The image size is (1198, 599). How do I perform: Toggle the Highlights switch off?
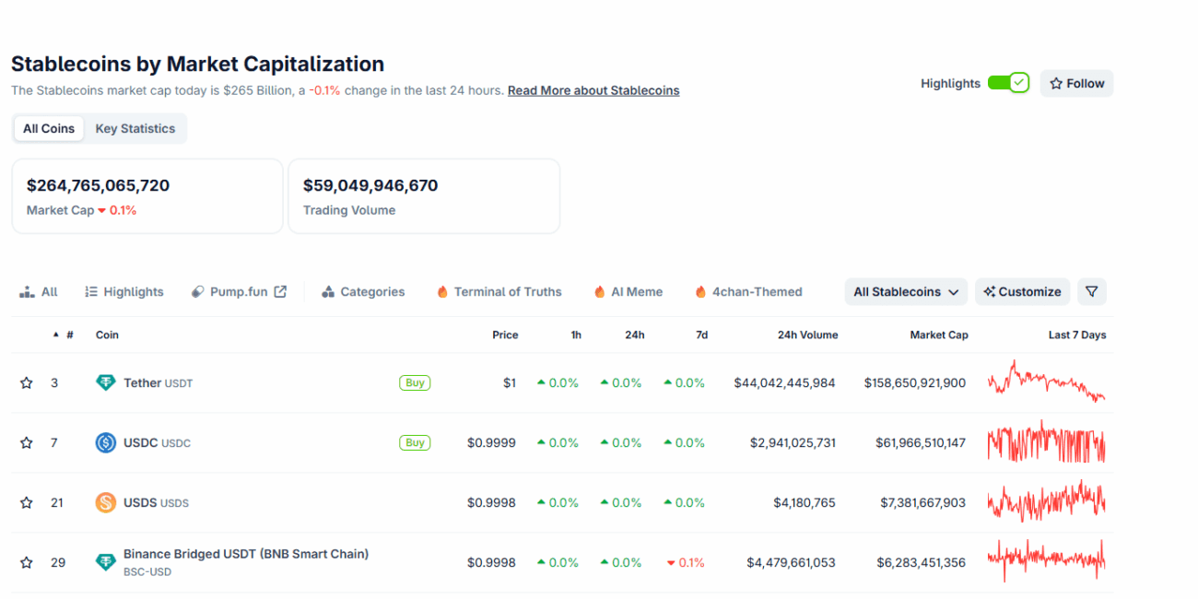click(x=1008, y=83)
